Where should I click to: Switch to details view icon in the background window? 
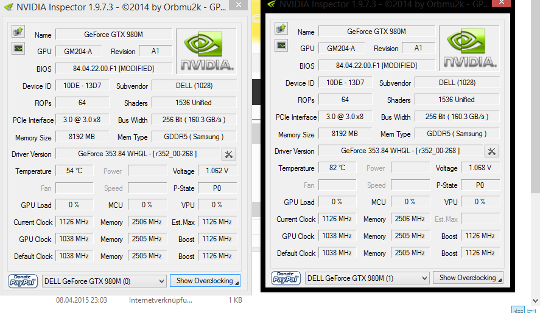click(x=518, y=310)
